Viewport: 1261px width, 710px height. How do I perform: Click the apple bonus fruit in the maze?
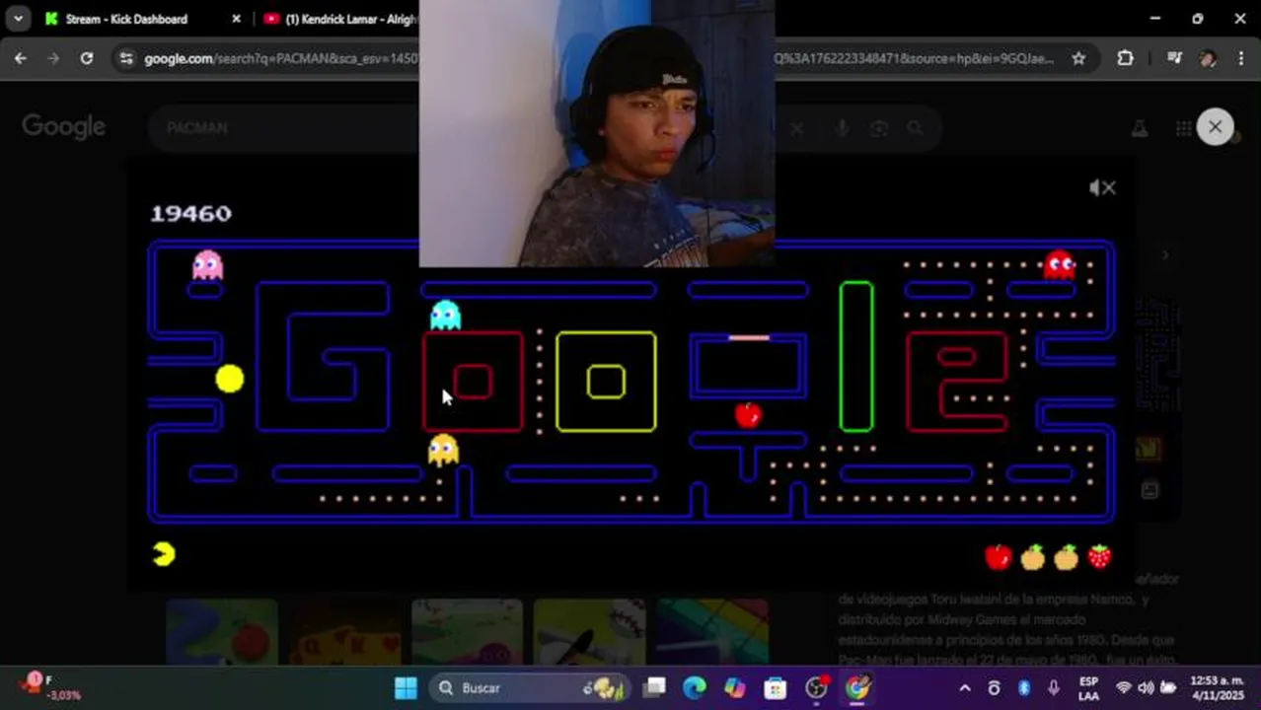pyautogui.click(x=748, y=415)
